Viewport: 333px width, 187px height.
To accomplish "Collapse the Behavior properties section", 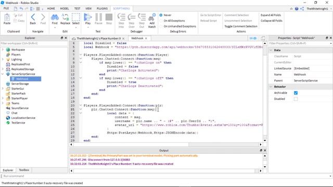I will pos(271,87).
